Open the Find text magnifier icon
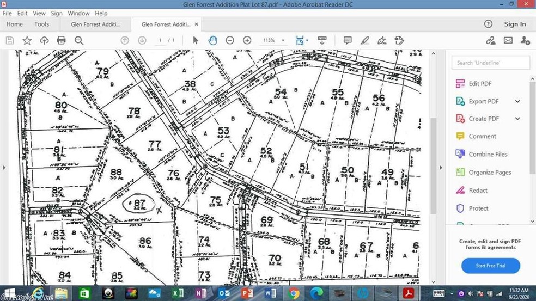Image resolution: width=536 pixels, height=301 pixels. (79, 40)
